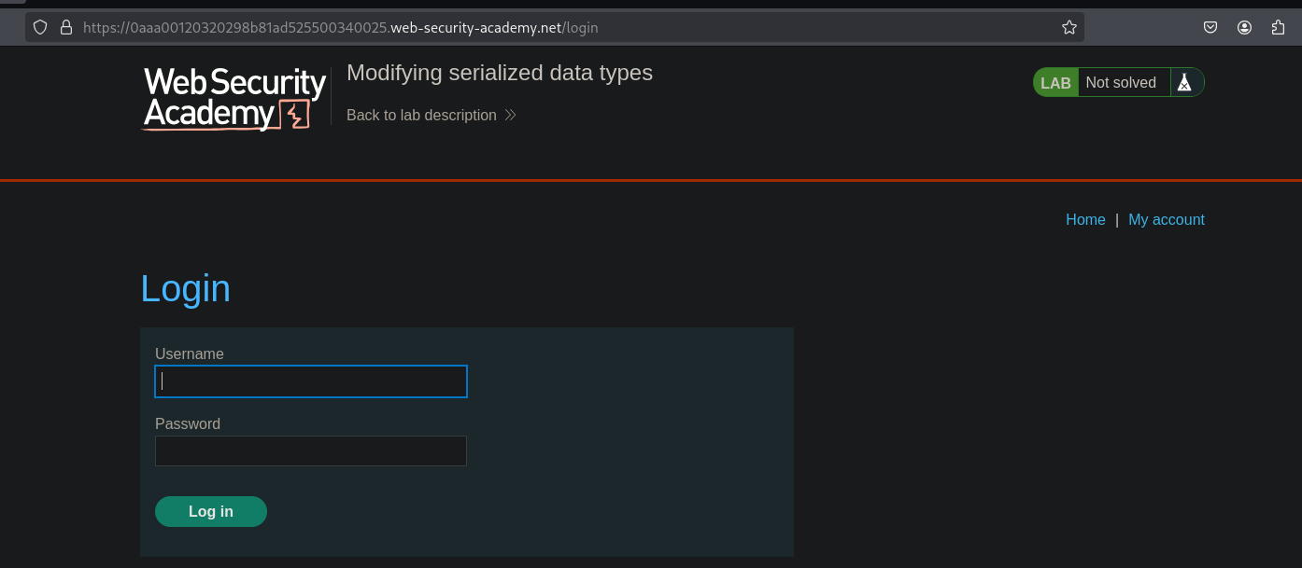Click the Web Security Academy logo
Viewport: 1302px width, 568px height.
(234, 97)
